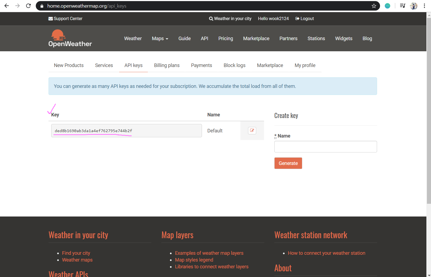Search Weather in your city
This screenshot has width=431, height=277.
click(x=230, y=18)
